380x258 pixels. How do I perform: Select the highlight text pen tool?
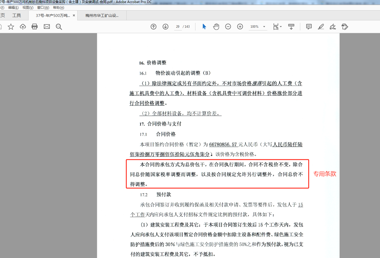(x=321, y=27)
